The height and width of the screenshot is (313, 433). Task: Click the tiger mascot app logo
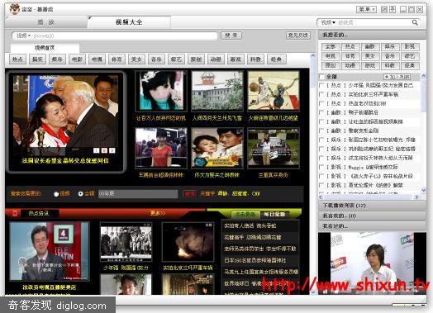(14, 9)
